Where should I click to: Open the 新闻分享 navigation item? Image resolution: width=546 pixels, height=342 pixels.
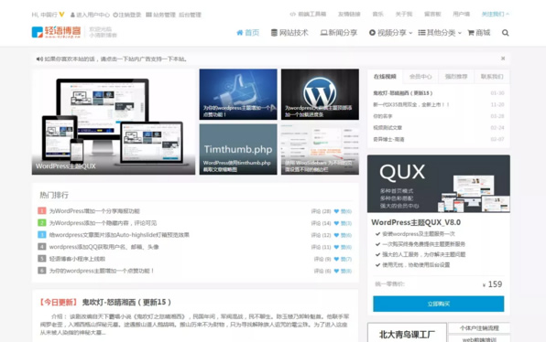coord(339,33)
